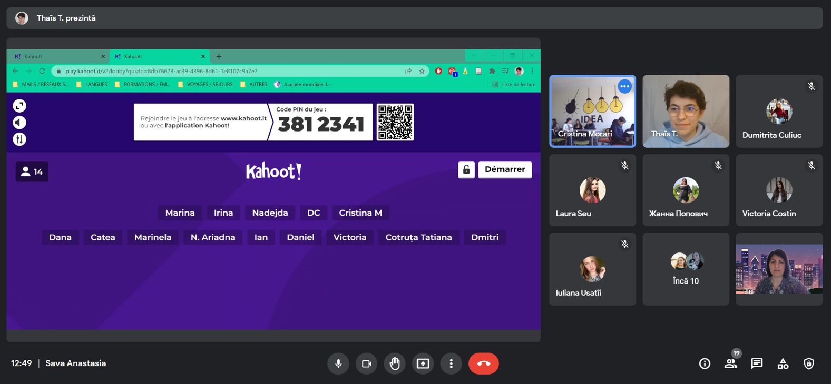Click the Kahoot volume speaker icon
The width and height of the screenshot is (831, 384).
tap(19, 123)
